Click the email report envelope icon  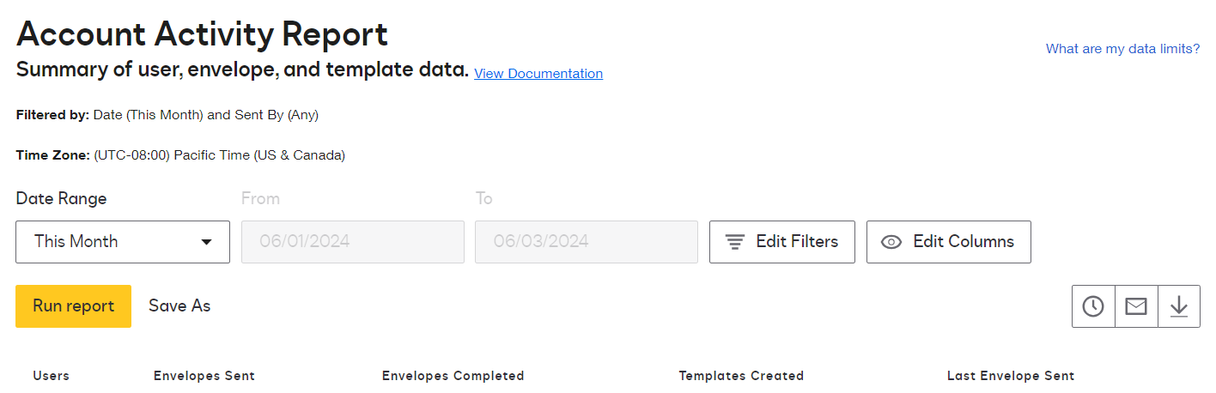point(1136,306)
